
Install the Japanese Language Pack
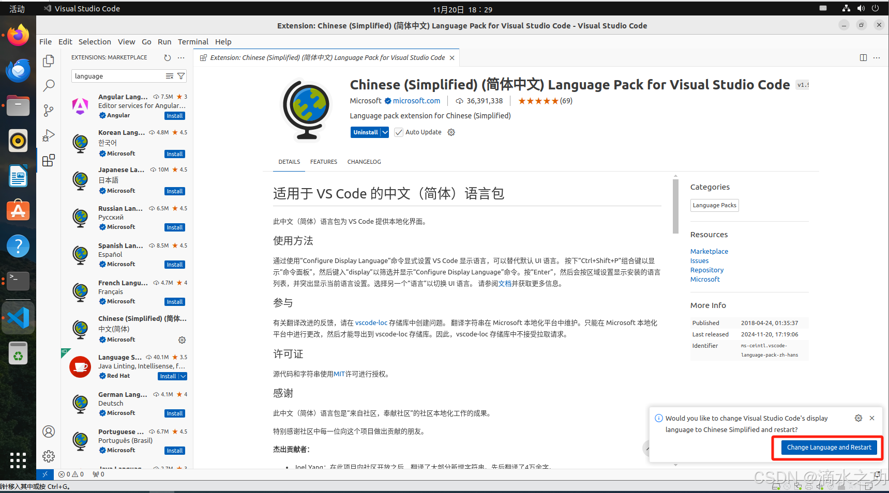click(x=175, y=191)
